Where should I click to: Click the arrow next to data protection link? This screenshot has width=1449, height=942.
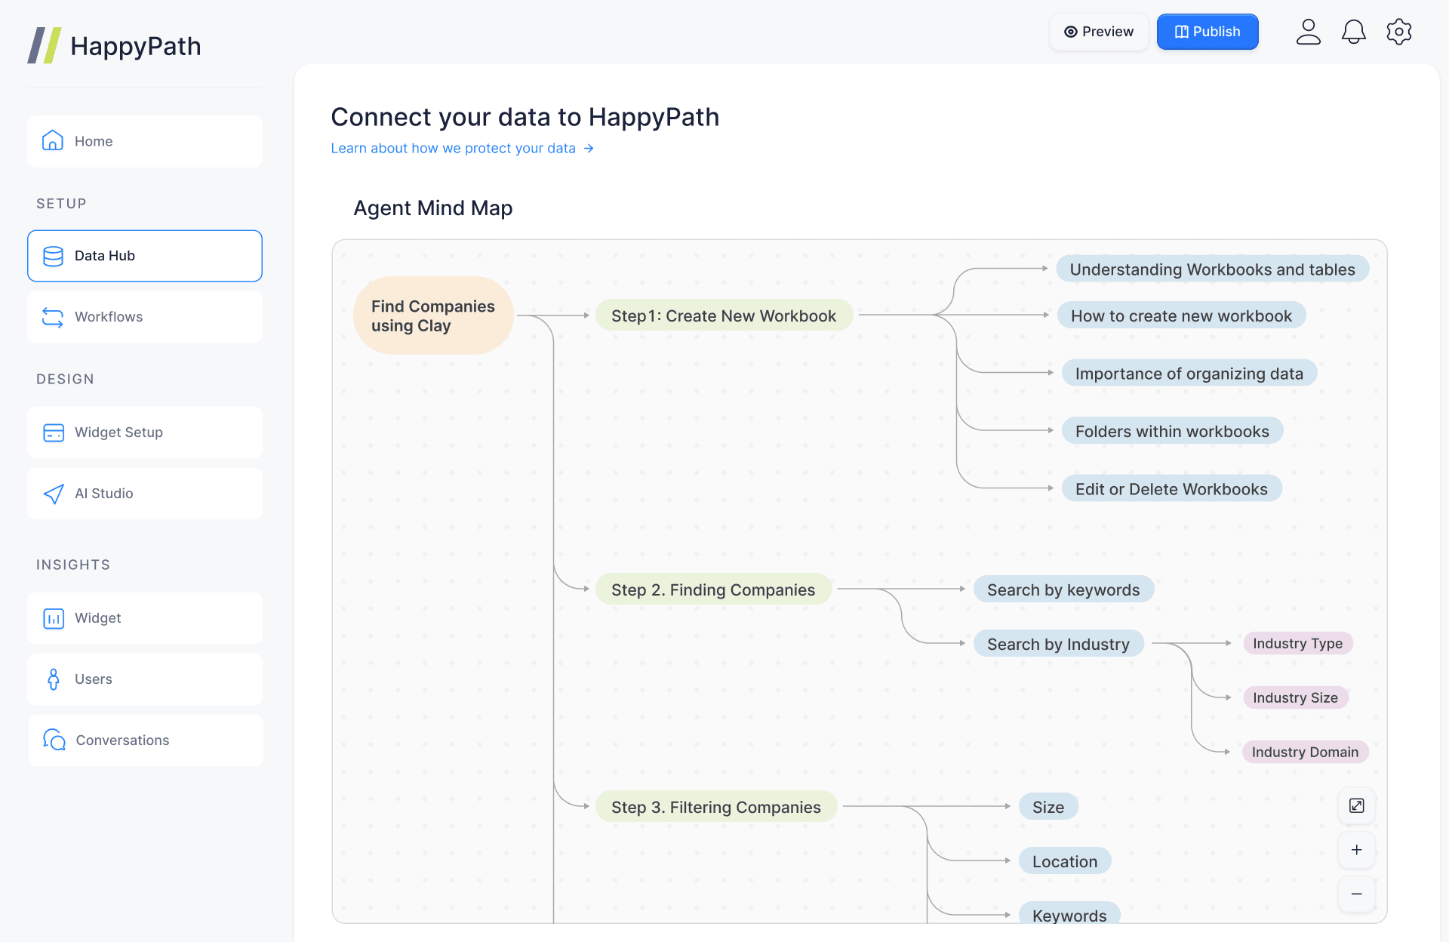[589, 149]
